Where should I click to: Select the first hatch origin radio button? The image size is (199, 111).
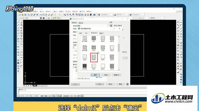74,64
